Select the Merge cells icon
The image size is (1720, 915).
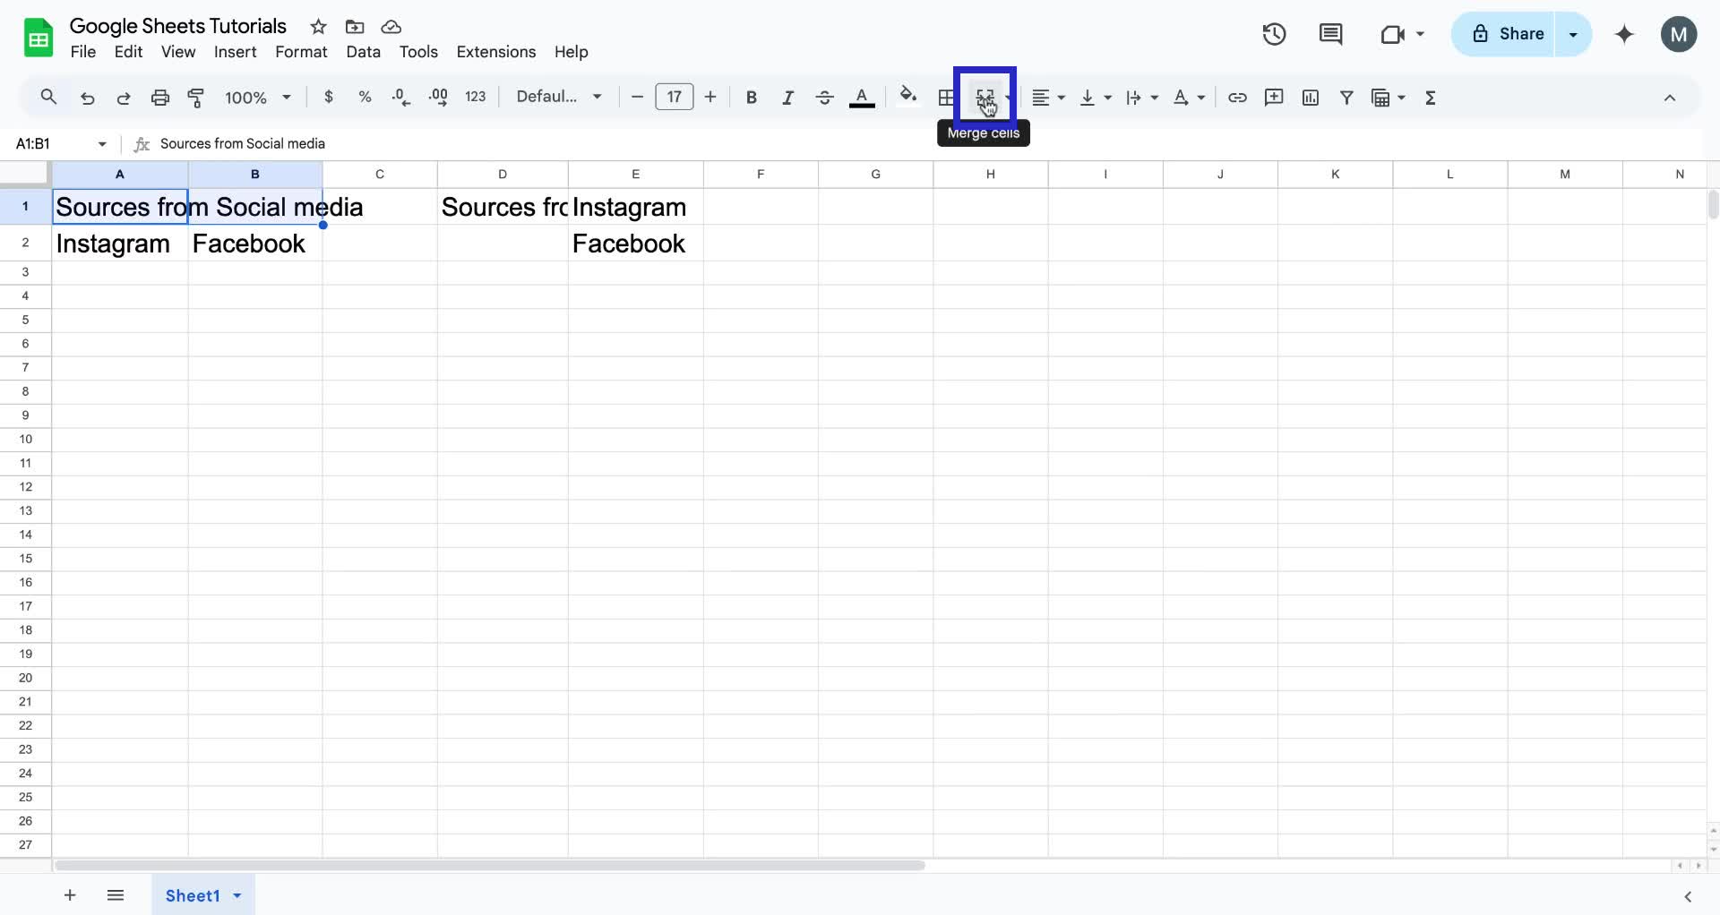point(985,97)
